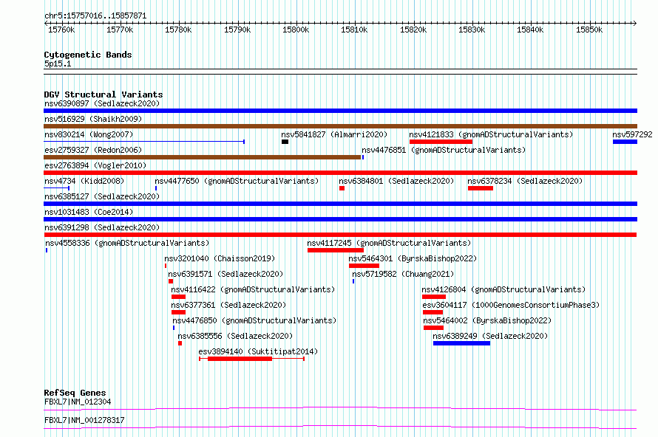Open nsv4477650 (gnomADStructuralVariants) label
Screen dimensions: 658x437
click(x=237, y=181)
